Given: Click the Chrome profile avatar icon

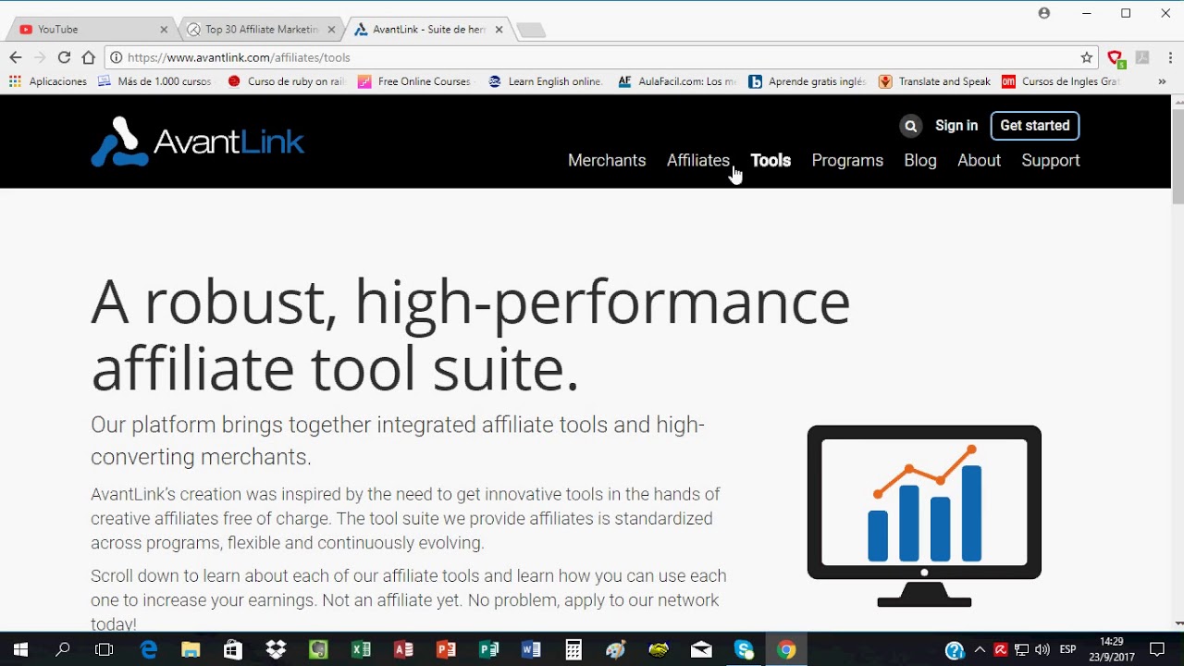Looking at the screenshot, I should 1044,13.
